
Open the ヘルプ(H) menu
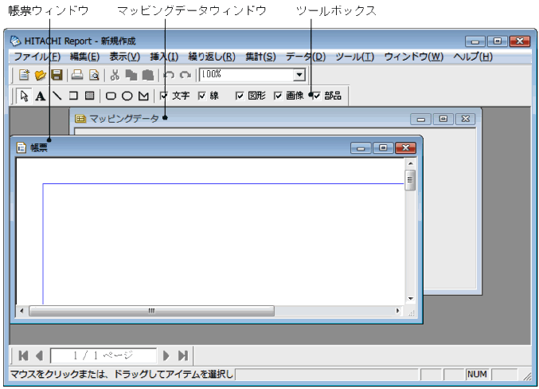[x=473, y=57]
